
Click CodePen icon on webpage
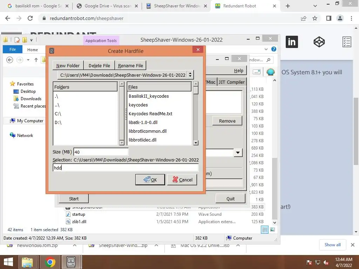tap(319, 42)
